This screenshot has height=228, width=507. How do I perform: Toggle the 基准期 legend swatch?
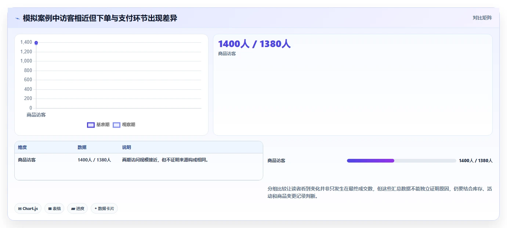pos(91,125)
